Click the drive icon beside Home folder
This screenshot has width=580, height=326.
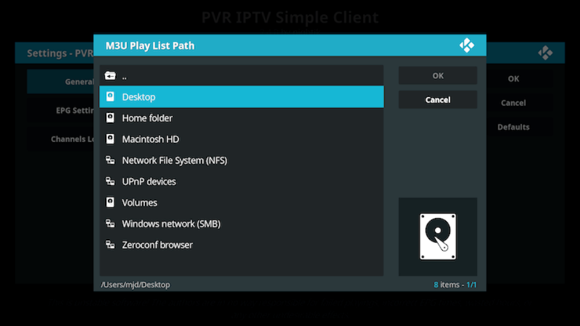110,118
